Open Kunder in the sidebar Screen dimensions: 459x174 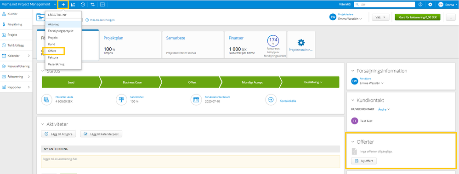pyautogui.click(x=16, y=14)
